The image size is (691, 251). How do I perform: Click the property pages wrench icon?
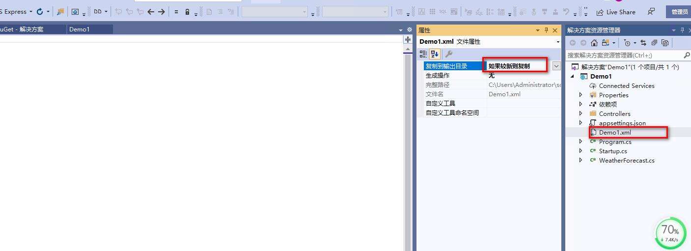448,54
